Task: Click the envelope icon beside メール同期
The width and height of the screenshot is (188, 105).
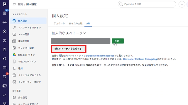Action: point(14,34)
